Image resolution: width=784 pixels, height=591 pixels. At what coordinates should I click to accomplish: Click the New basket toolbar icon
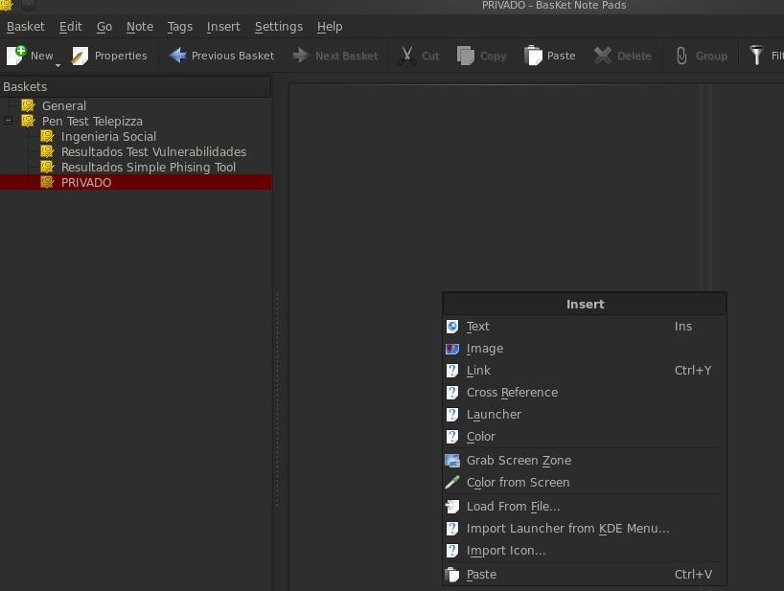[16, 56]
